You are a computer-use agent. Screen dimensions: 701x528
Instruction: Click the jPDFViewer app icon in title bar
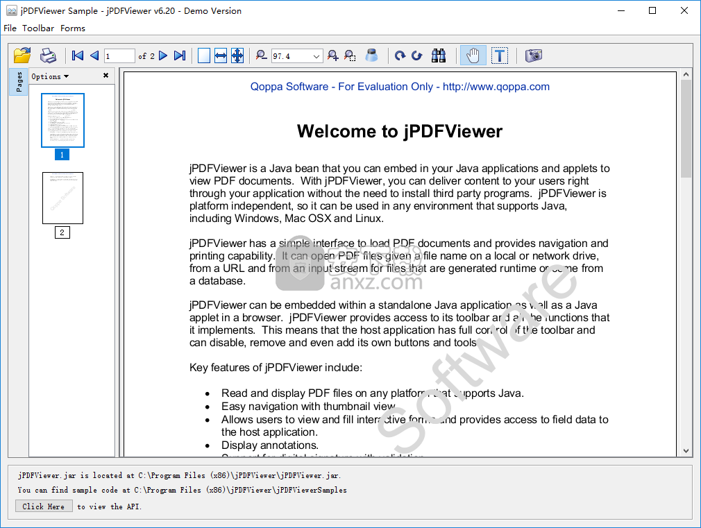click(x=12, y=10)
